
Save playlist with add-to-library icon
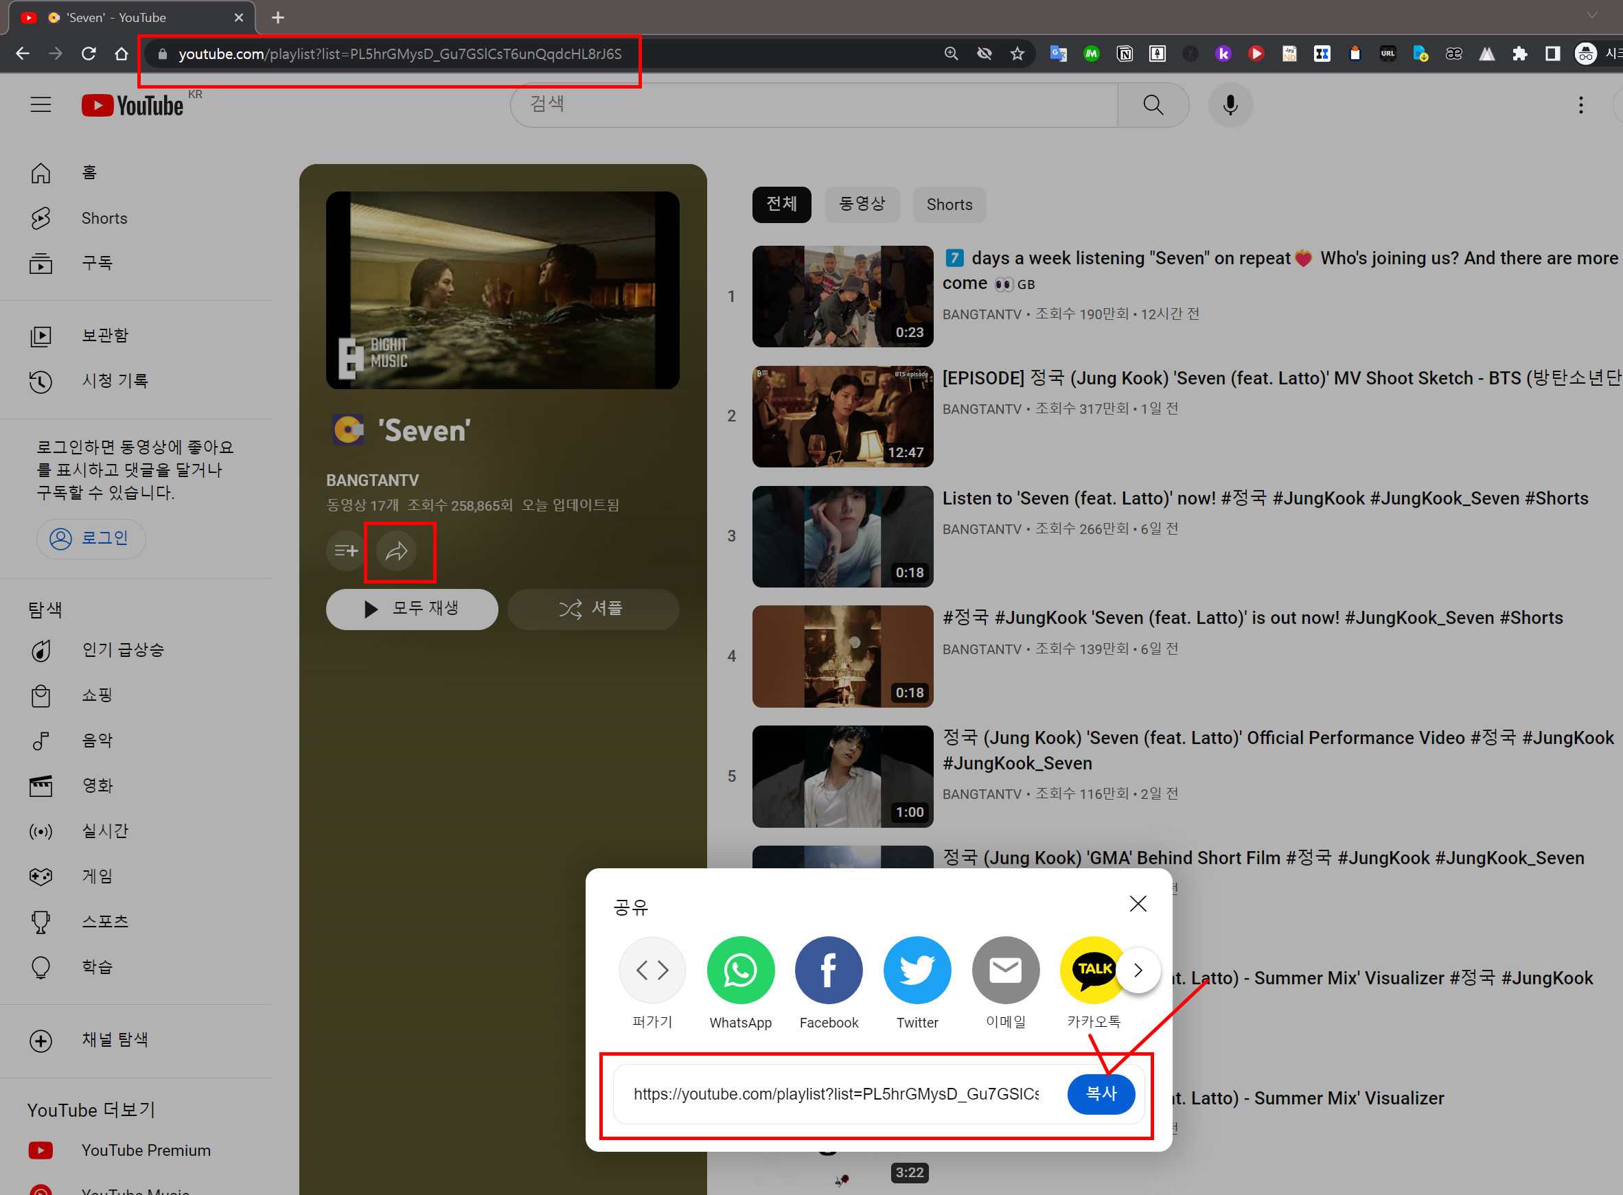tap(346, 551)
